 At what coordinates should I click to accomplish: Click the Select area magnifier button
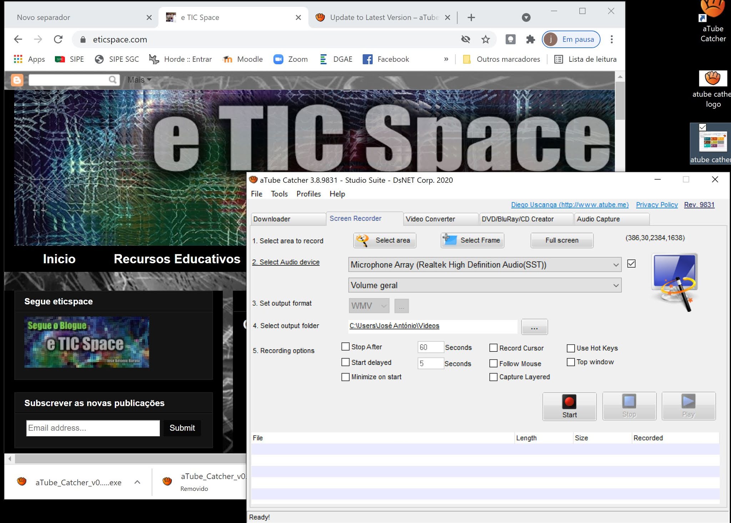[x=385, y=240]
